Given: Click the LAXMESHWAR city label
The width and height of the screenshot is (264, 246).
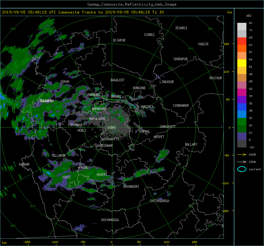Looking at the screenshot, I should pyautogui.click(x=104, y=146).
